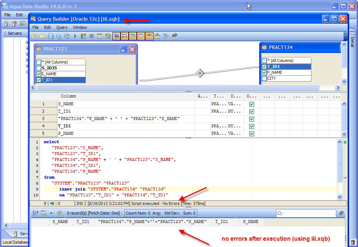358x247 pixels.
Task: Toggle the highlighted orange grid results icon
Action: tap(149, 36)
